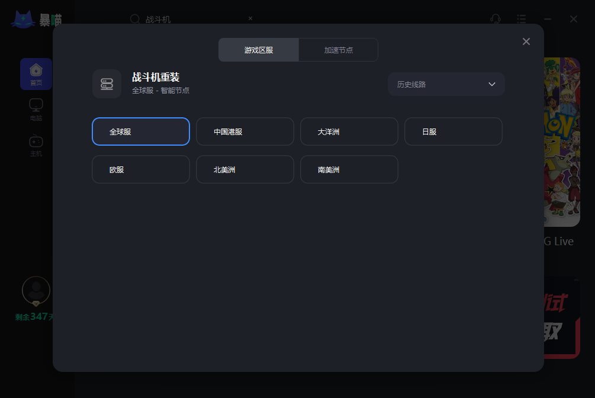Open the red promo banner thumbnail
595x398 pixels.
tap(562, 319)
